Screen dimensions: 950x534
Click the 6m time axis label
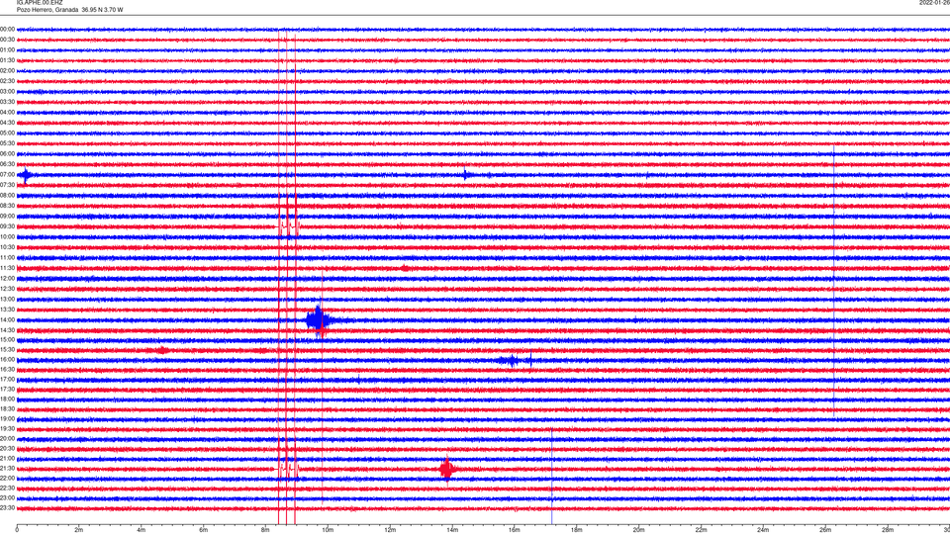click(204, 530)
